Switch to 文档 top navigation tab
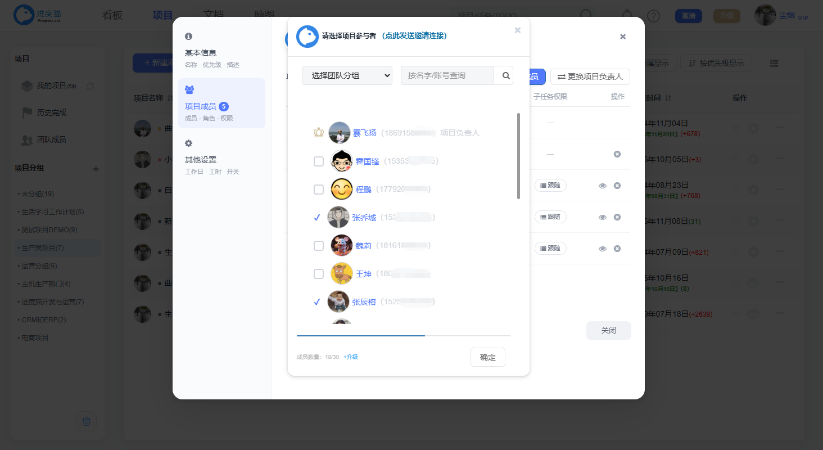This screenshot has height=450, width=823. coord(214,15)
